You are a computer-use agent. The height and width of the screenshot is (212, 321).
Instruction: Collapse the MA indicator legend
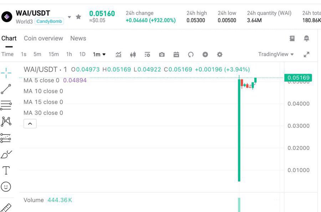[30, 124]
